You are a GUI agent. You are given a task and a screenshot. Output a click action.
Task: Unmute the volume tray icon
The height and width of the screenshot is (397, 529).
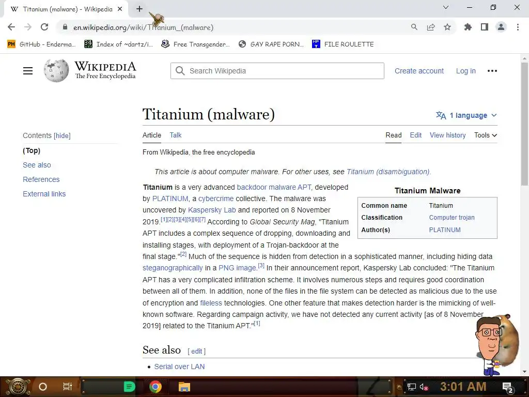pyautogui.click(x=424, y=387)
